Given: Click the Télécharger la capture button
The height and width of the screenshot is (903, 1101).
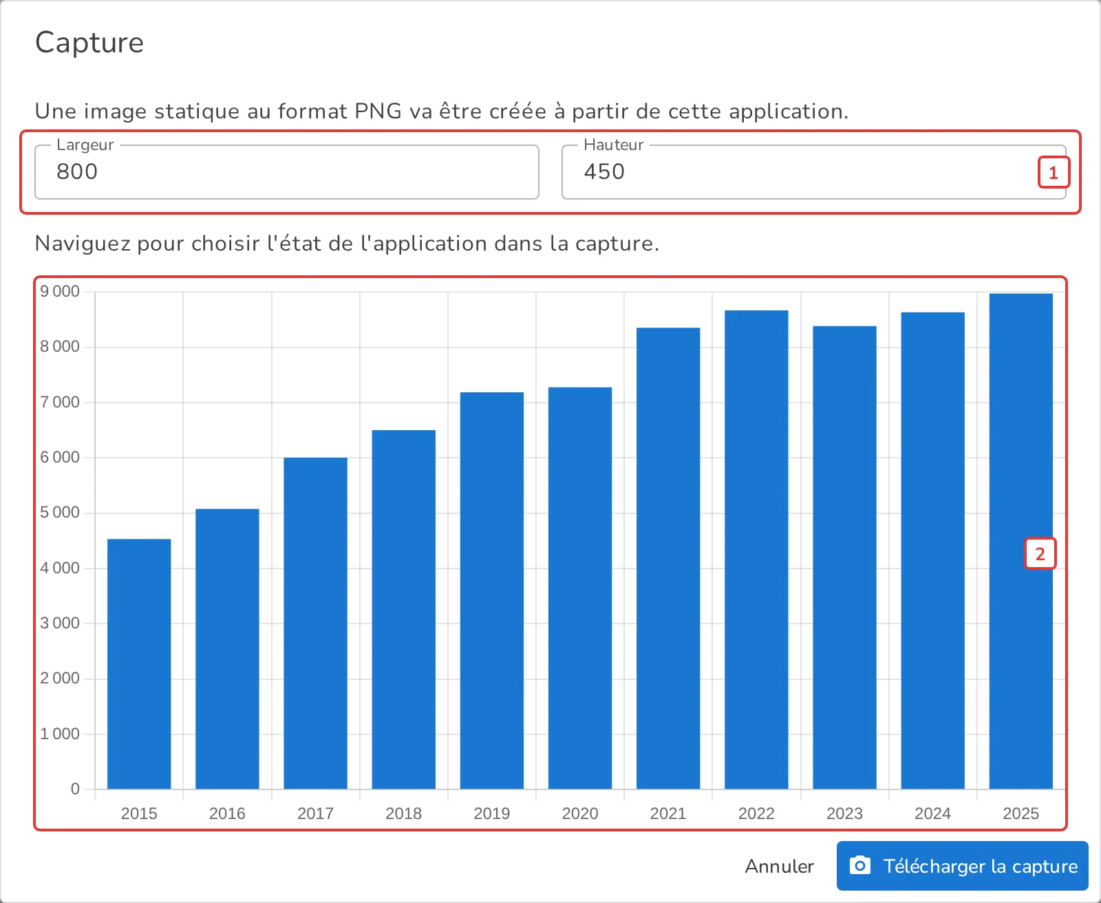Looking at the screenshot, I should pos(962,866).
